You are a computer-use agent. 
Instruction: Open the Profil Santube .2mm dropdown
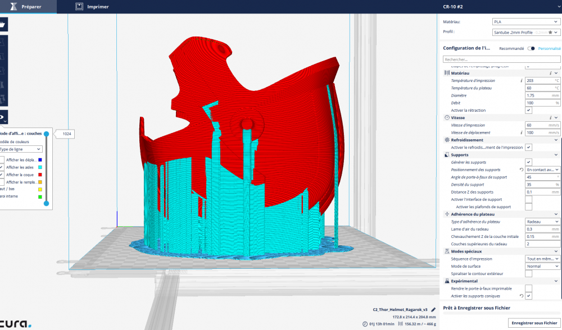(x=526, y=32)
